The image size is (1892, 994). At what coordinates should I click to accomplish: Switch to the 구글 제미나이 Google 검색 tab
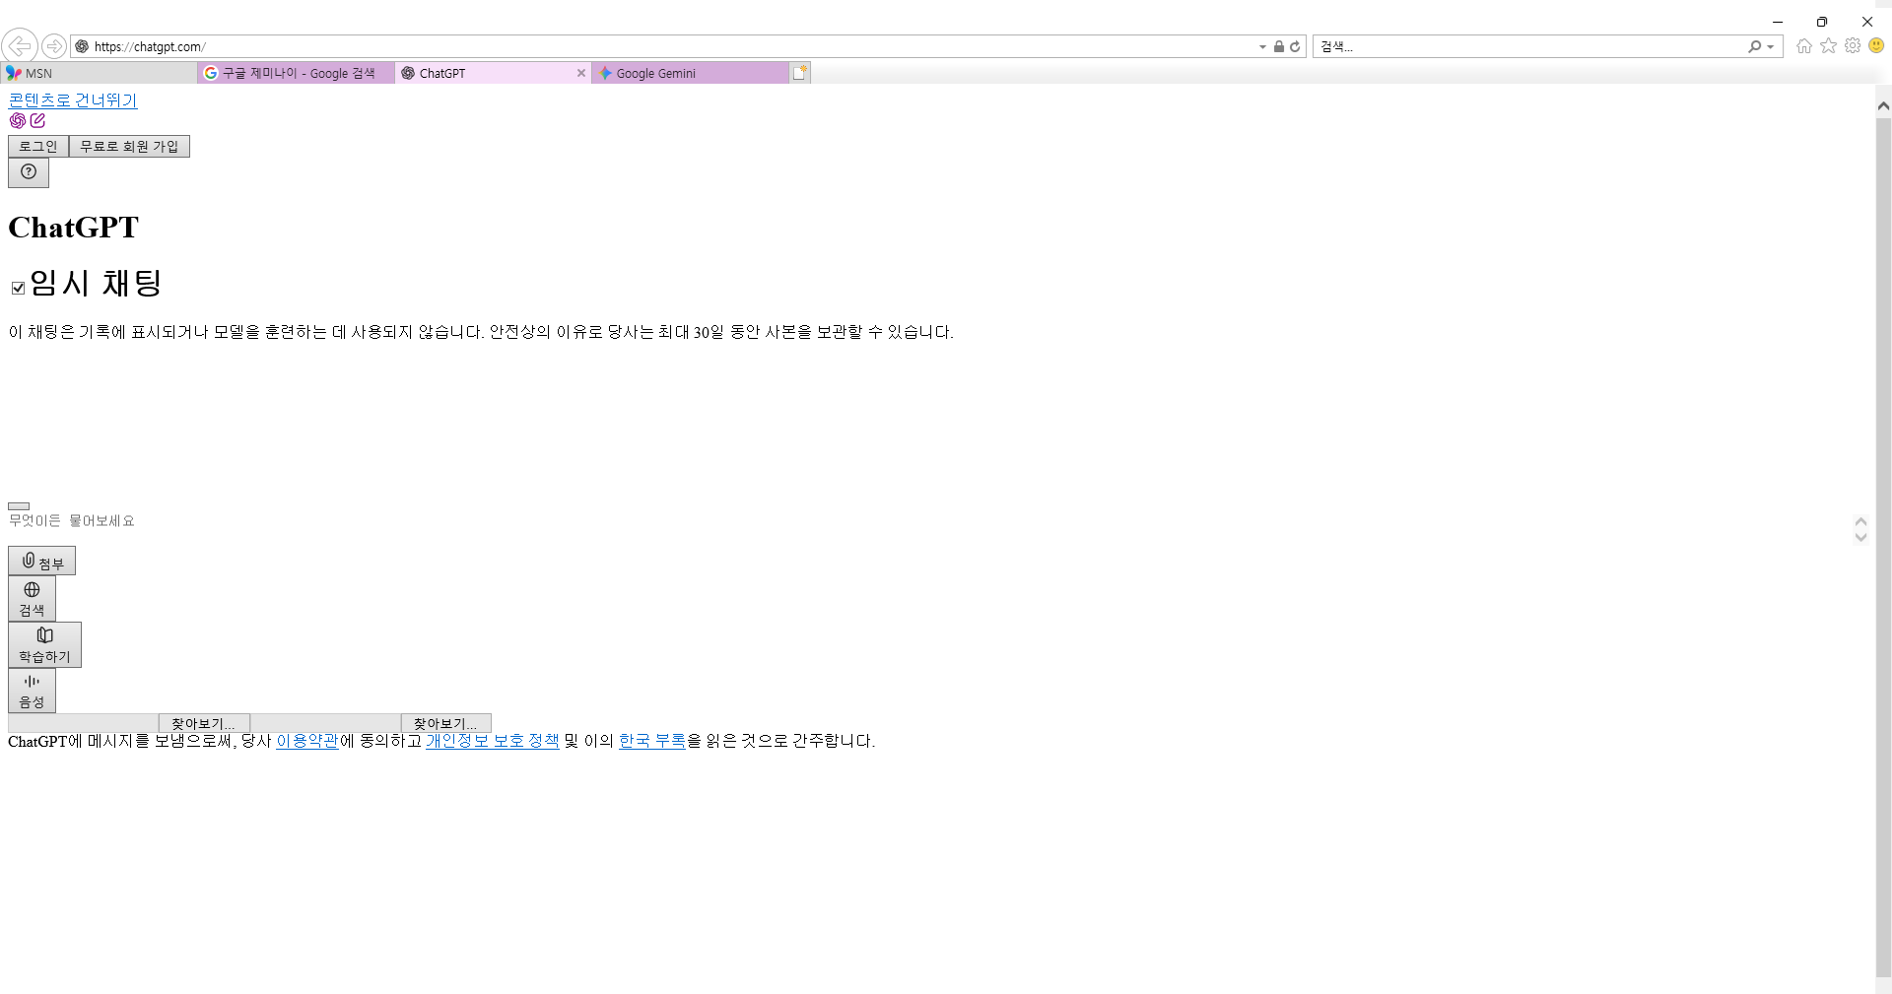(296, 73)
